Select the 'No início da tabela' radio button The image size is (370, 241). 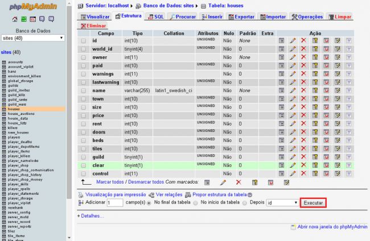click(196, 202)
